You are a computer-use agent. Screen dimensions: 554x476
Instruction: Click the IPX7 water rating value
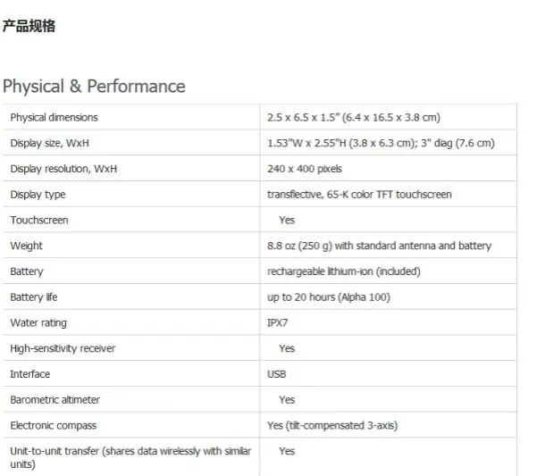(x=278, y=323)
